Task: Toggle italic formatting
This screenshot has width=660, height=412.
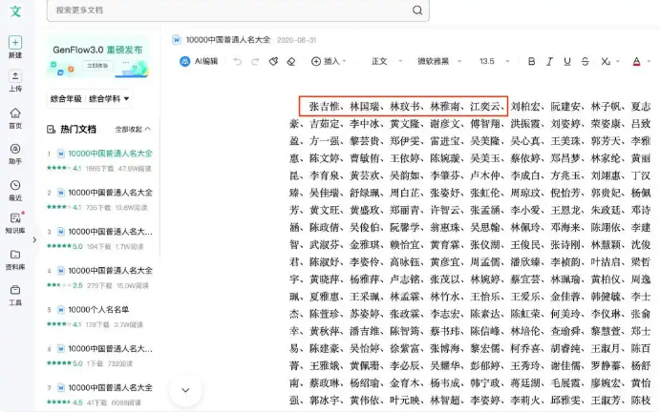Action: [549, 61]
